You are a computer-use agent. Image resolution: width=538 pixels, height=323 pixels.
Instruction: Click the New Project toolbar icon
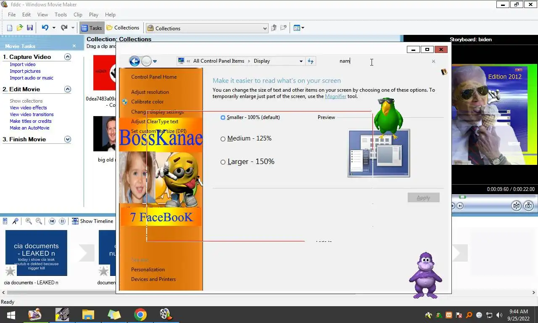[10, 28]
